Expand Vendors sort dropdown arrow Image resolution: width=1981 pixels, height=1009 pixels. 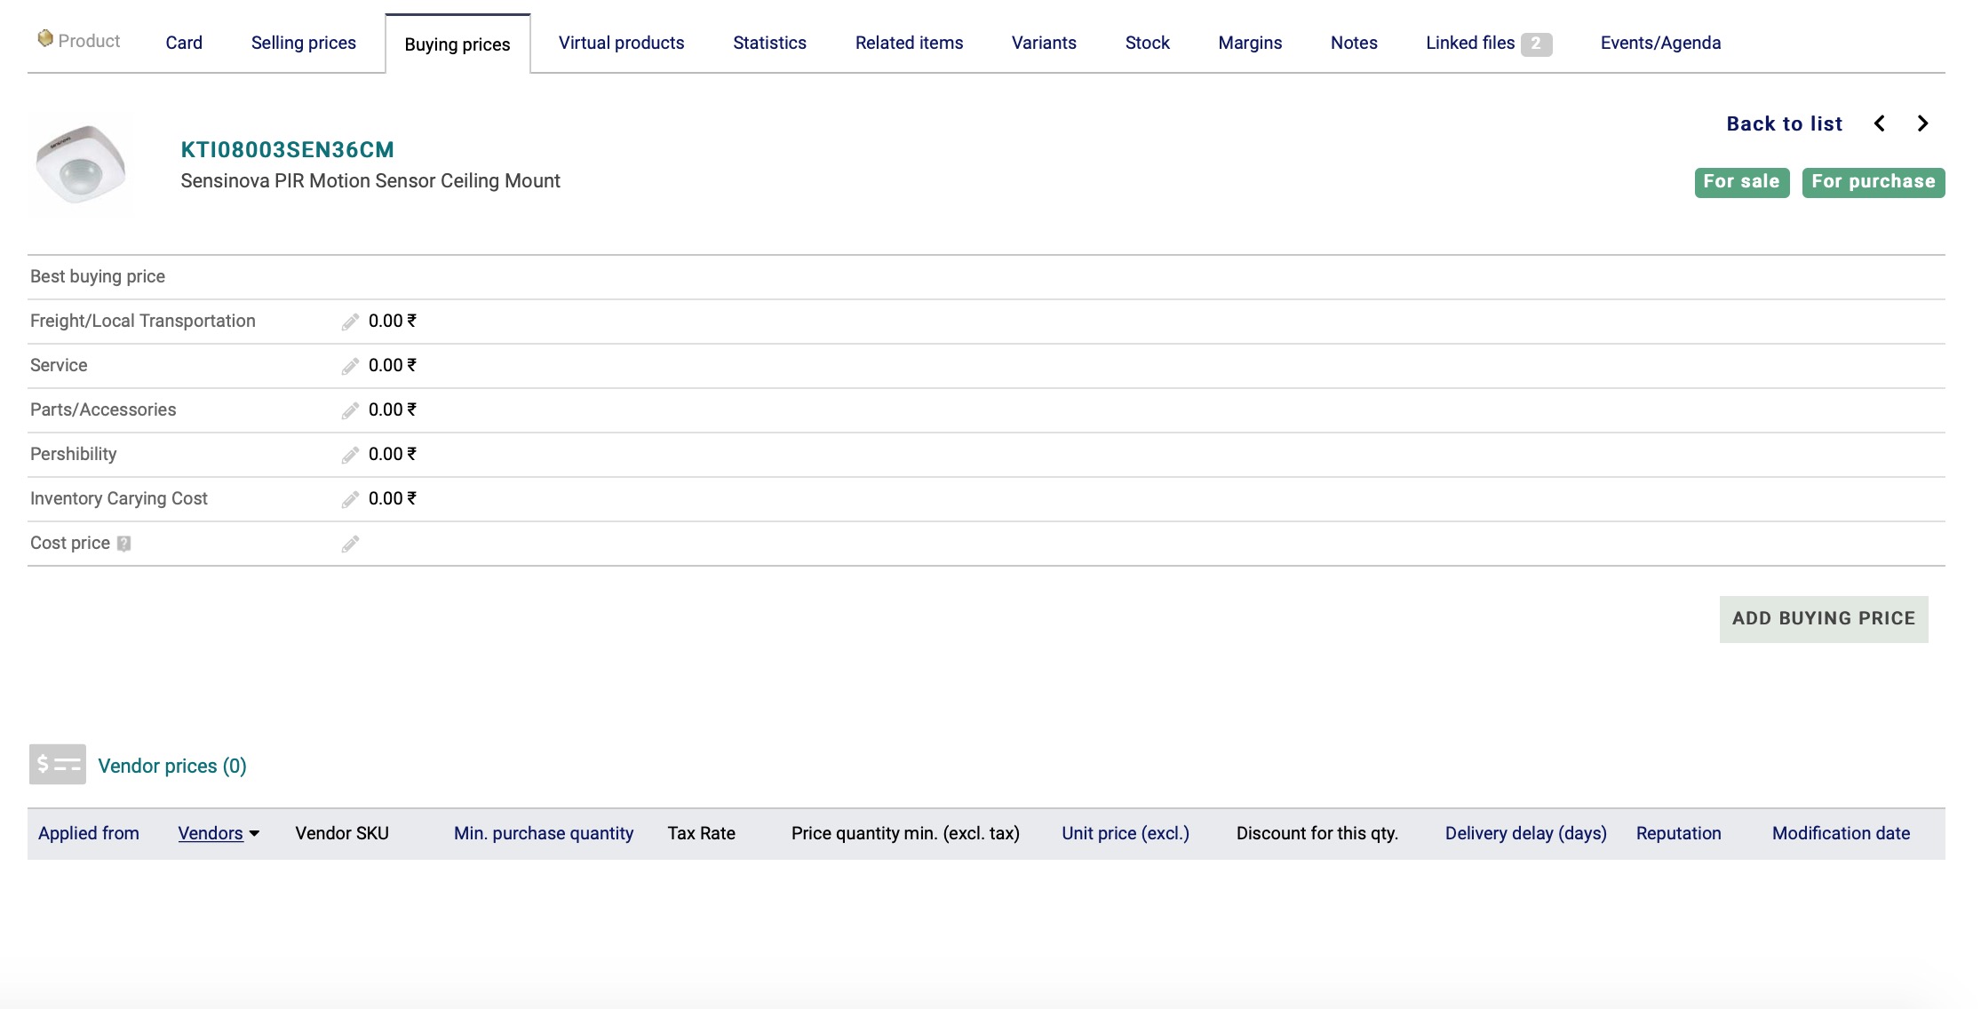pyautogui.click(x=254, y=834)
